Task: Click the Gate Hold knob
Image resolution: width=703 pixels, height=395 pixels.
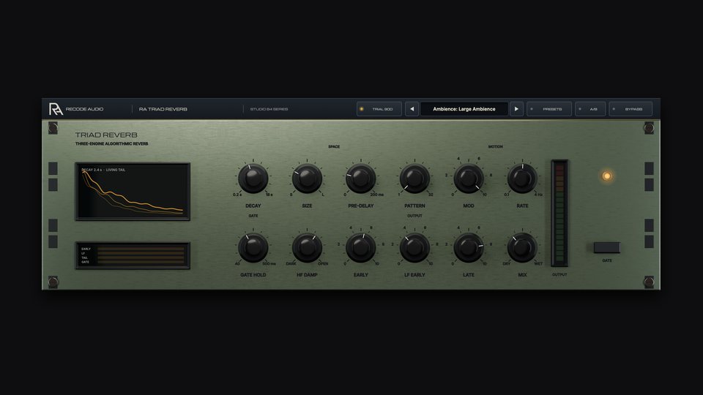Action: coord(253,247)
